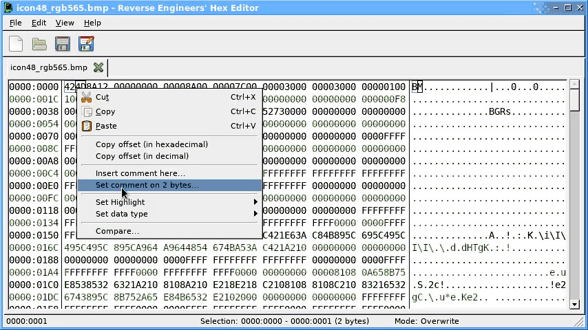Choose Set comment on 2 bytes...

(169, 185)
